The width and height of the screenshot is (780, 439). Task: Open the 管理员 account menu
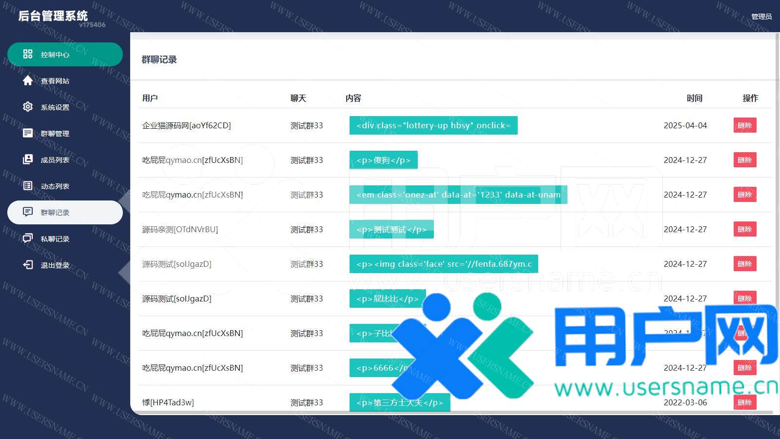[x=761, y=17]
